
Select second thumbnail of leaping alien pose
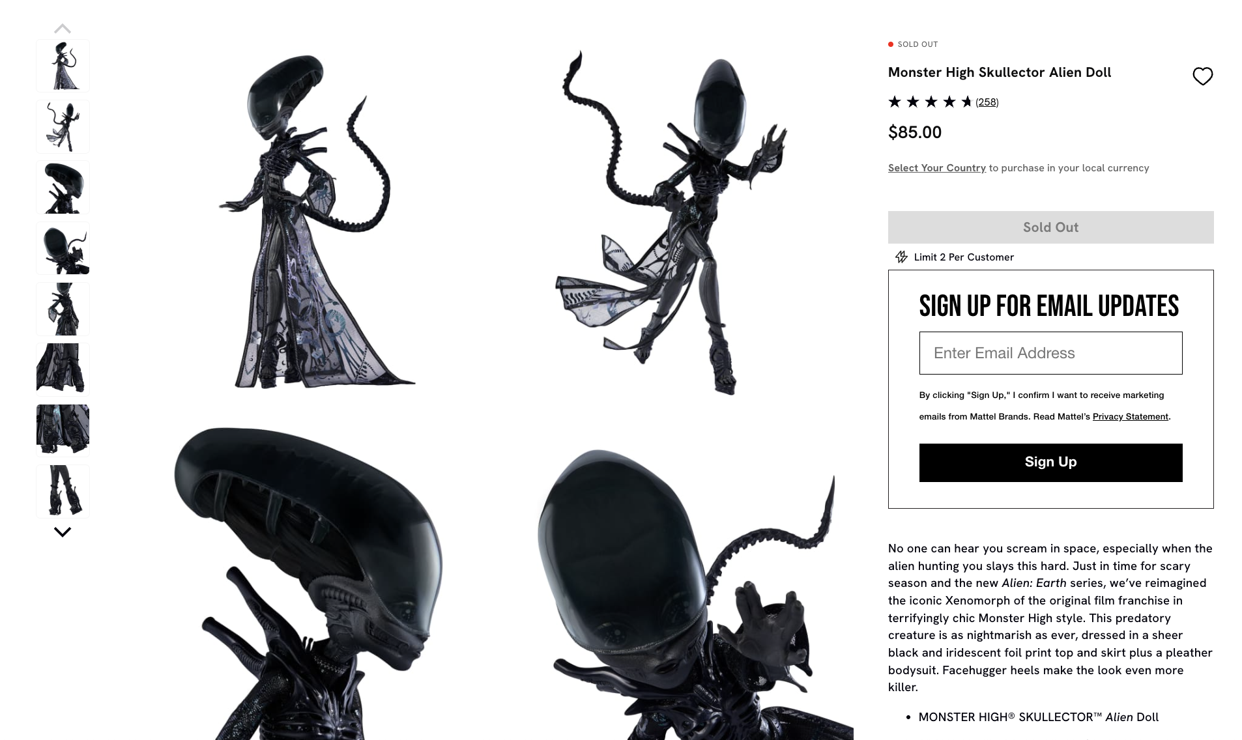(63, 126)
